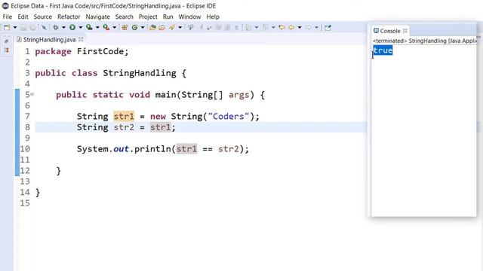Open the Forward history dropdown arrow

pos(316,27)
